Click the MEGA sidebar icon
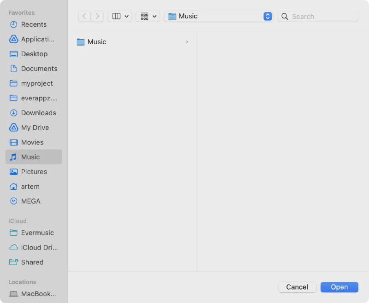 [13, 201]
